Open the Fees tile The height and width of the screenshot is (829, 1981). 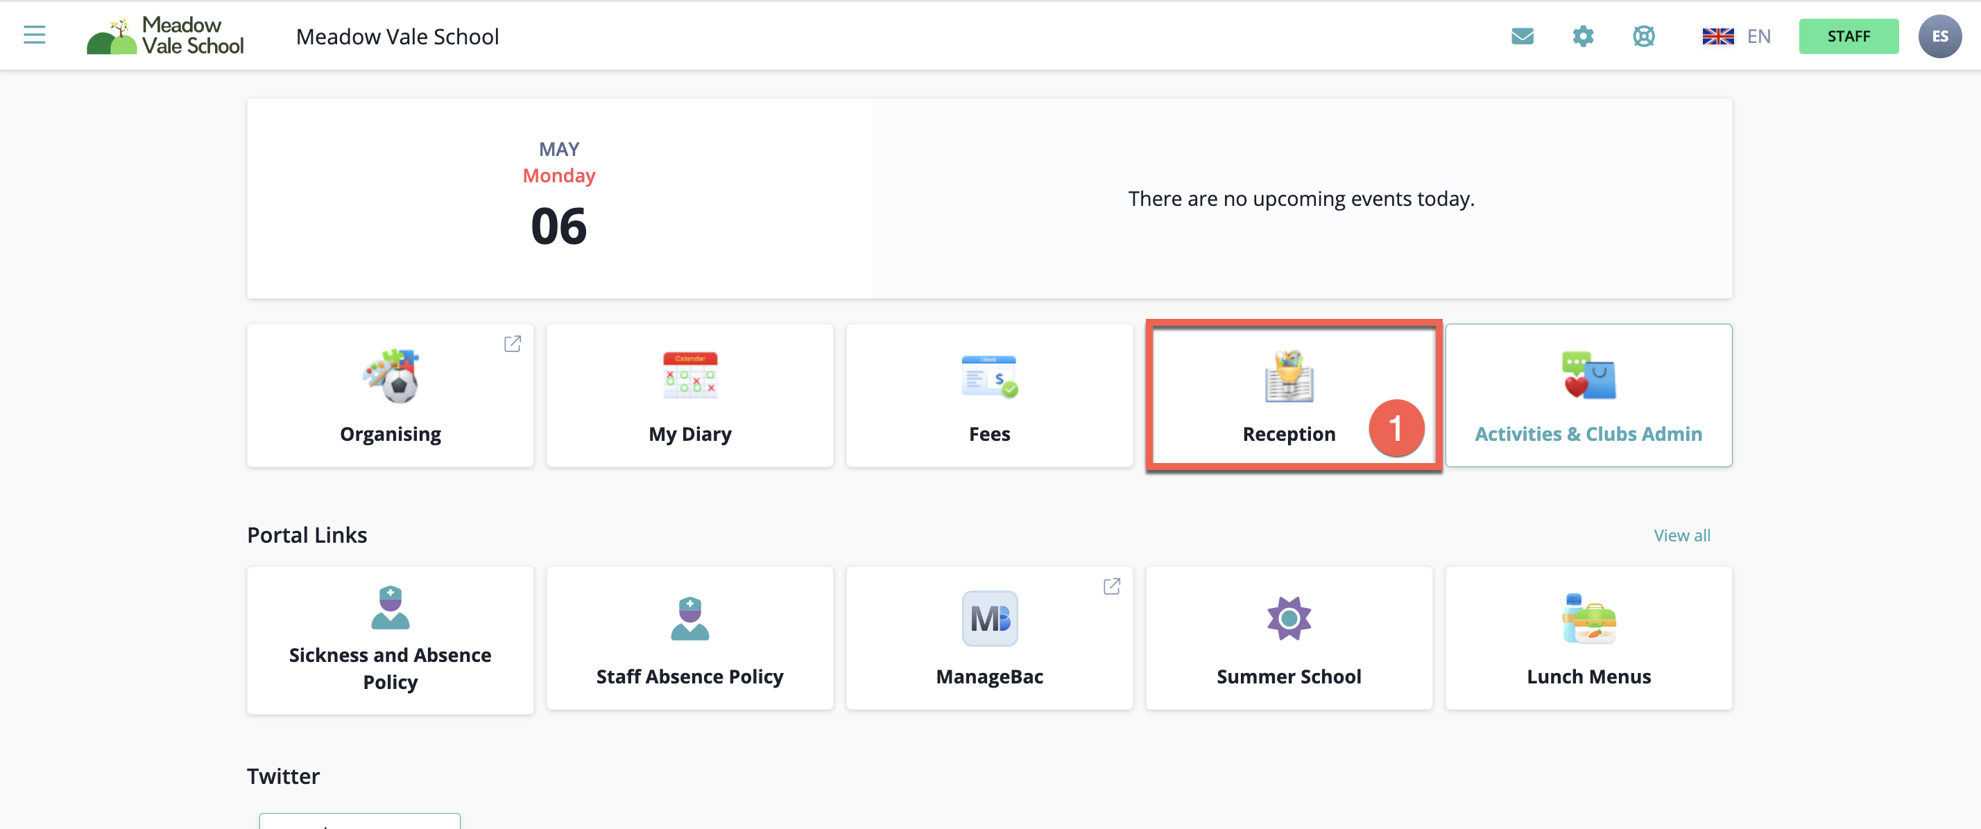(x=989, y=396)
